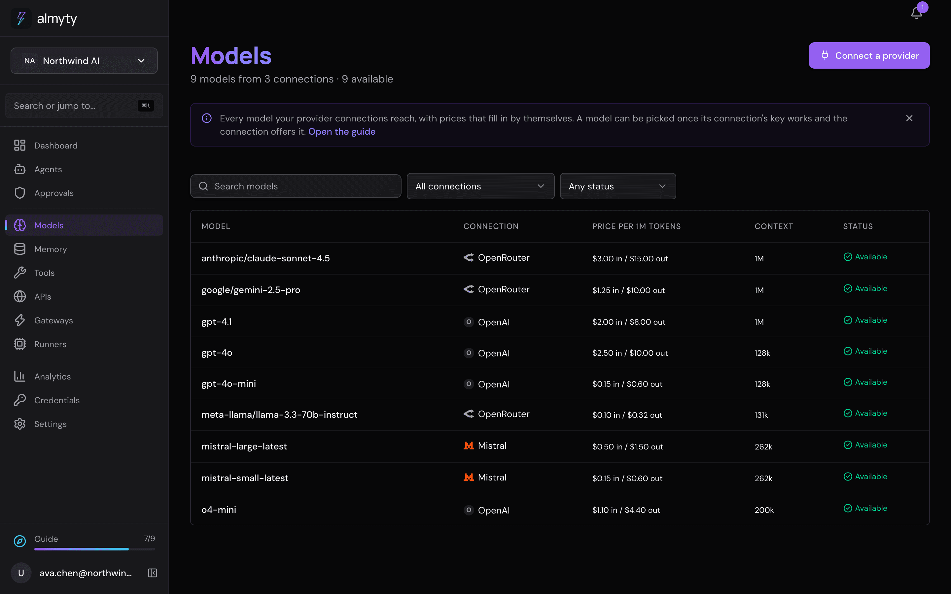Select the meta-llama/llama-3.3-70b-instruct model name
Screen dimensions: 951x594
[279, 414]
